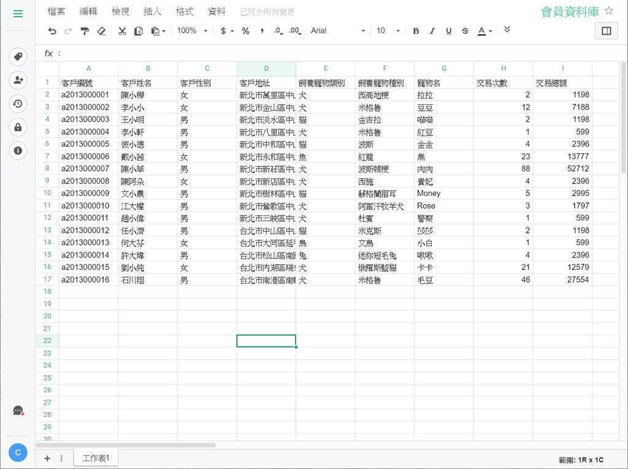The height and width of the screenshot is (469, 628).
Task: Open the lock permissions icon in sidebar
Action: point(18,127)
